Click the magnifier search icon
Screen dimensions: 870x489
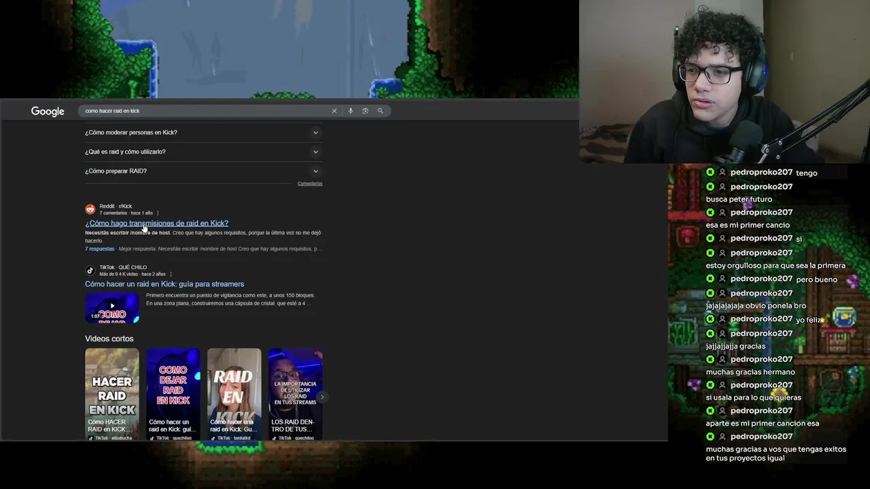tap(381, 111)
